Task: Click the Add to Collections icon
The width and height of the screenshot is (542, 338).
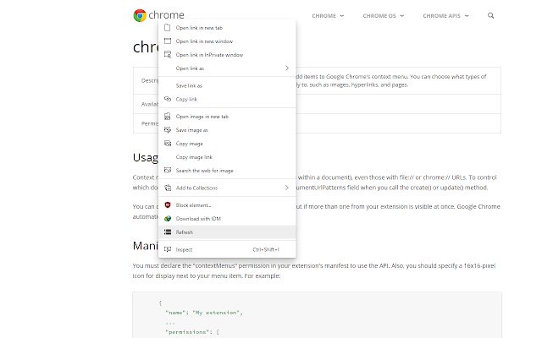Action: coord(168,188)
